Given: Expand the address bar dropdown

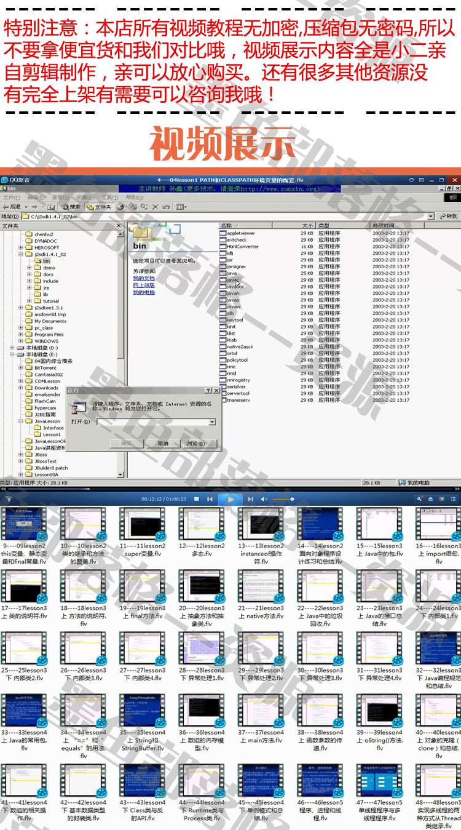Looking at the screenshot, I should tap(431, 217).
